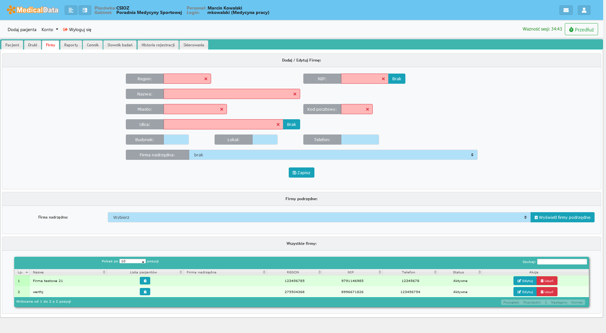Open the Firma nadrzędna 'brak' dropdown
The width and height of the screenshot is (606, 333).
pos(333,155)
